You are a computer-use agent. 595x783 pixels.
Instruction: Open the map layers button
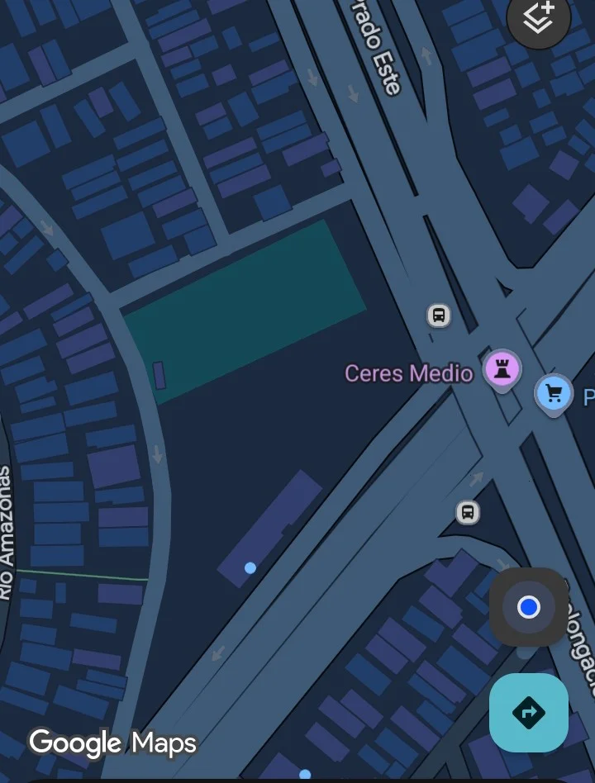coord(539,18)
